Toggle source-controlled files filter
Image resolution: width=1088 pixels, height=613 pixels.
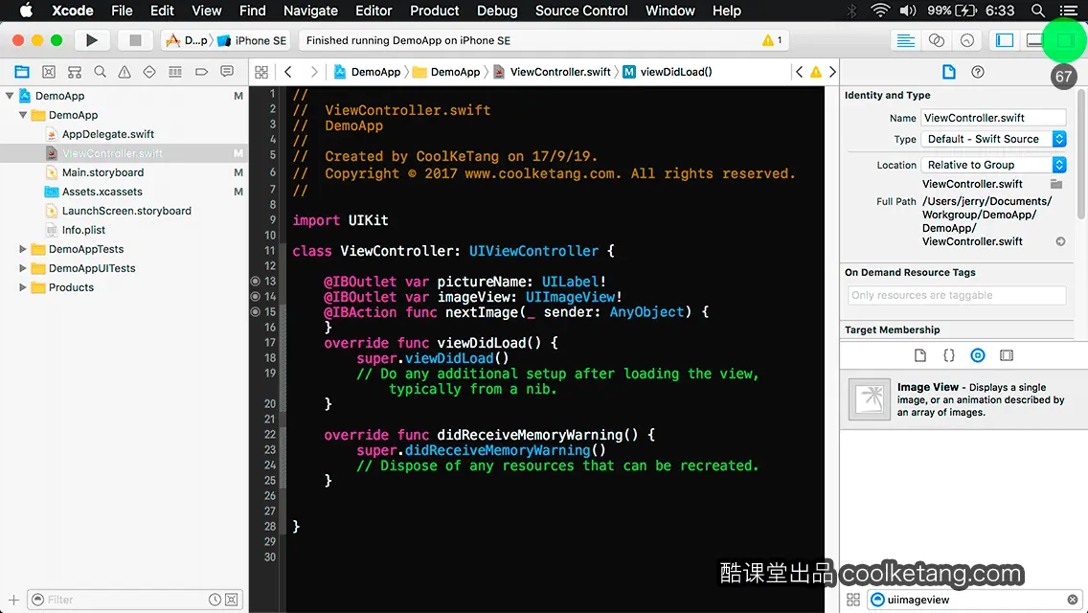coord(232,600)
